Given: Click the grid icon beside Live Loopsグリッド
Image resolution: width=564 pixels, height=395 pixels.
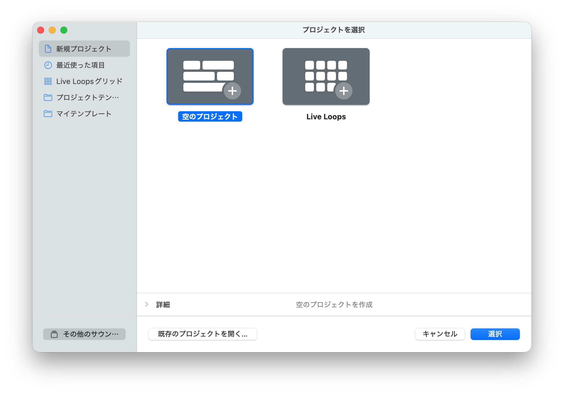Looking at the screenshot, I should (48, 81).
